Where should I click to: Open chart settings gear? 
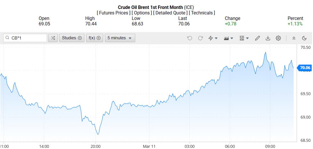pyautogui.click(x=278, y=38)
